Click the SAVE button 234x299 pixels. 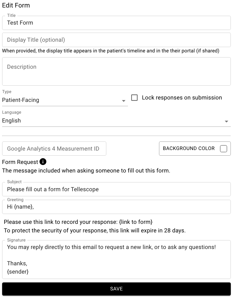pyautogui.click(x=116, y=289)
